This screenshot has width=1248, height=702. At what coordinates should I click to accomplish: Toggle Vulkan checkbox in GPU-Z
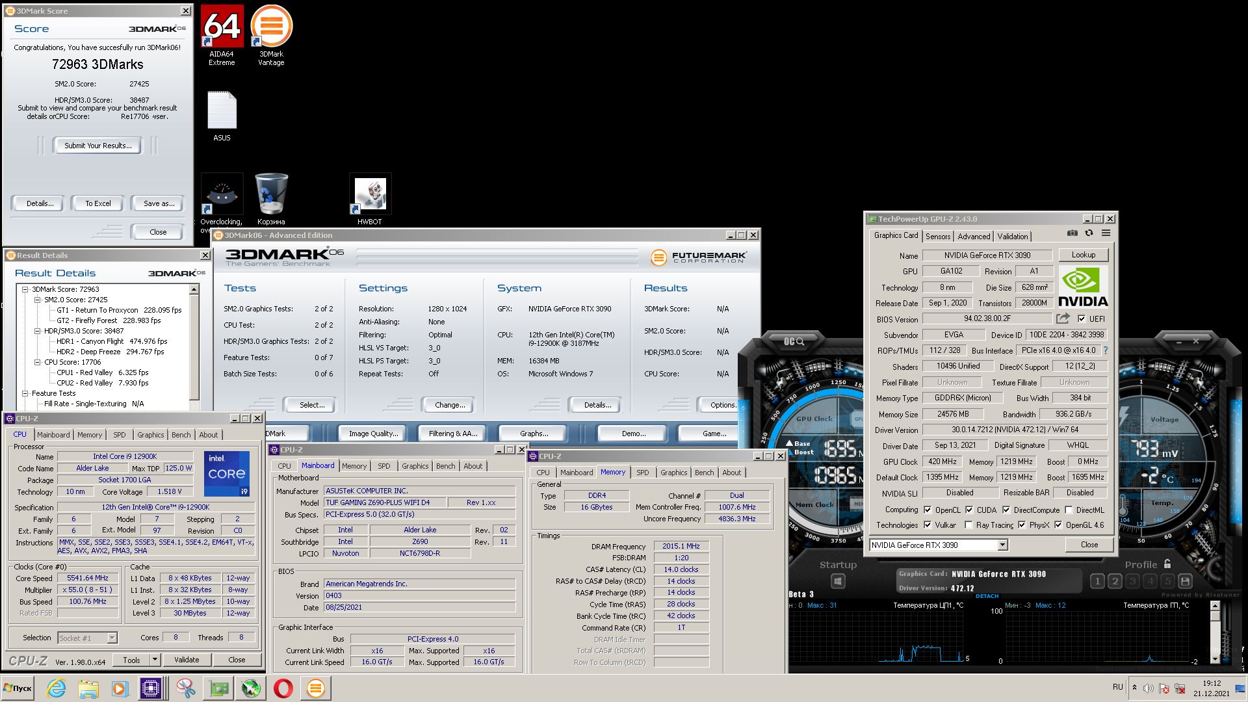(x=928, y=525)
